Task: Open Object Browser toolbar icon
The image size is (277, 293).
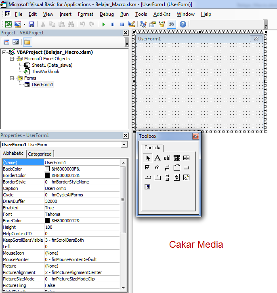Action: (162, 24)
